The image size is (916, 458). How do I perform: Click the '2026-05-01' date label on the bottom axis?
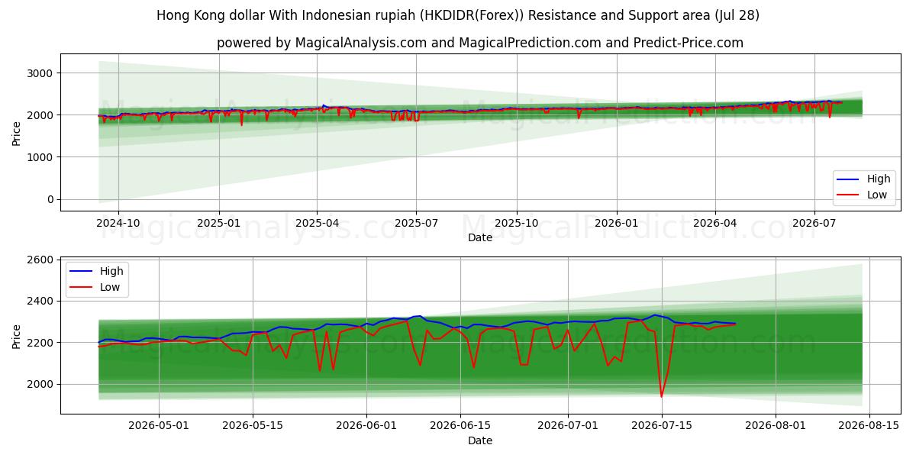tap(159, 426)
